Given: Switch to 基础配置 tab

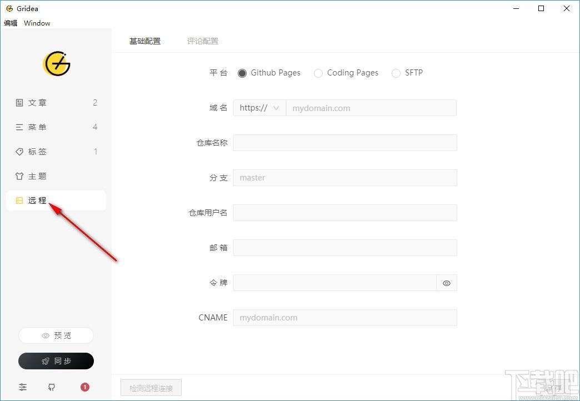Looking at the screenshot, I should [x=145, y=41].
